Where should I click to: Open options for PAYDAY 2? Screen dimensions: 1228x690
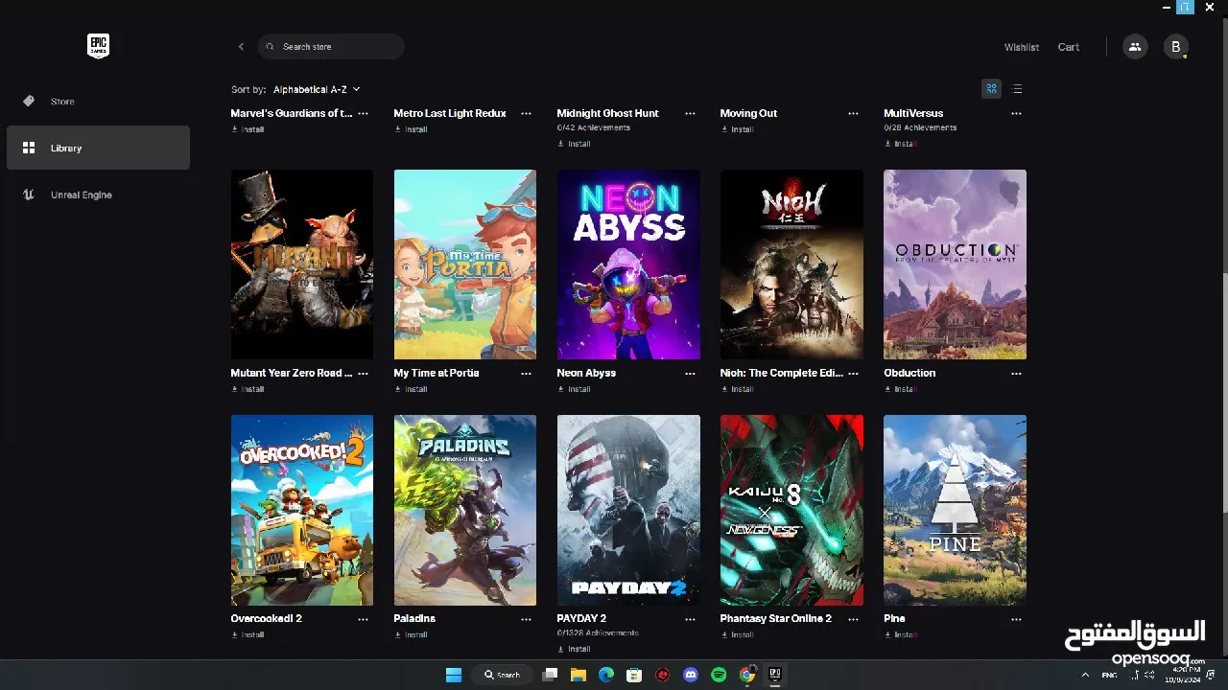[690, 619]
